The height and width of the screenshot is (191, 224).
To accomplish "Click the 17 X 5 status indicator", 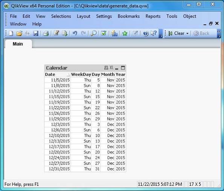I will 195,184.
